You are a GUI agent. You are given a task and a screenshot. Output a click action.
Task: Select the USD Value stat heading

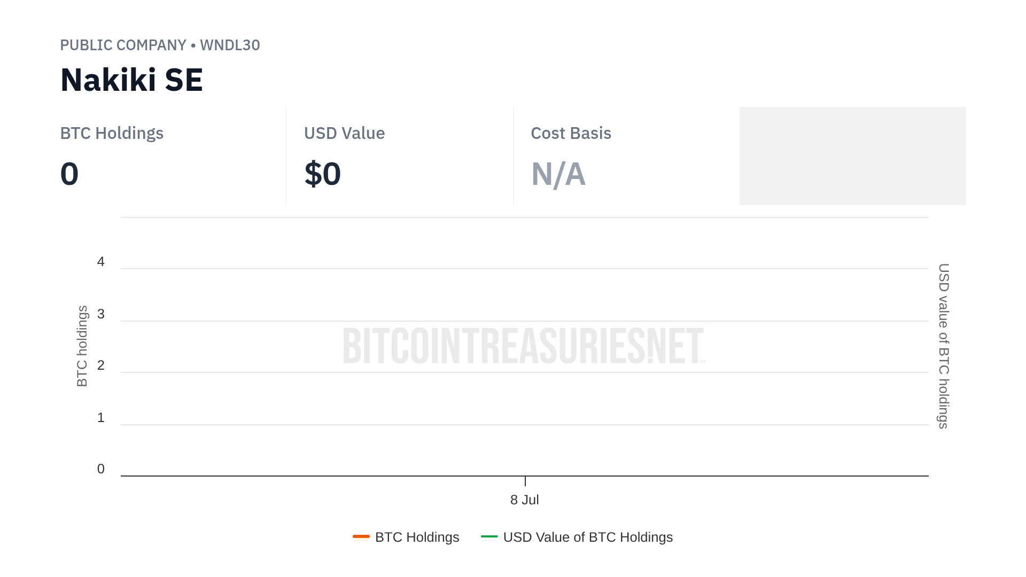point(344,133)
